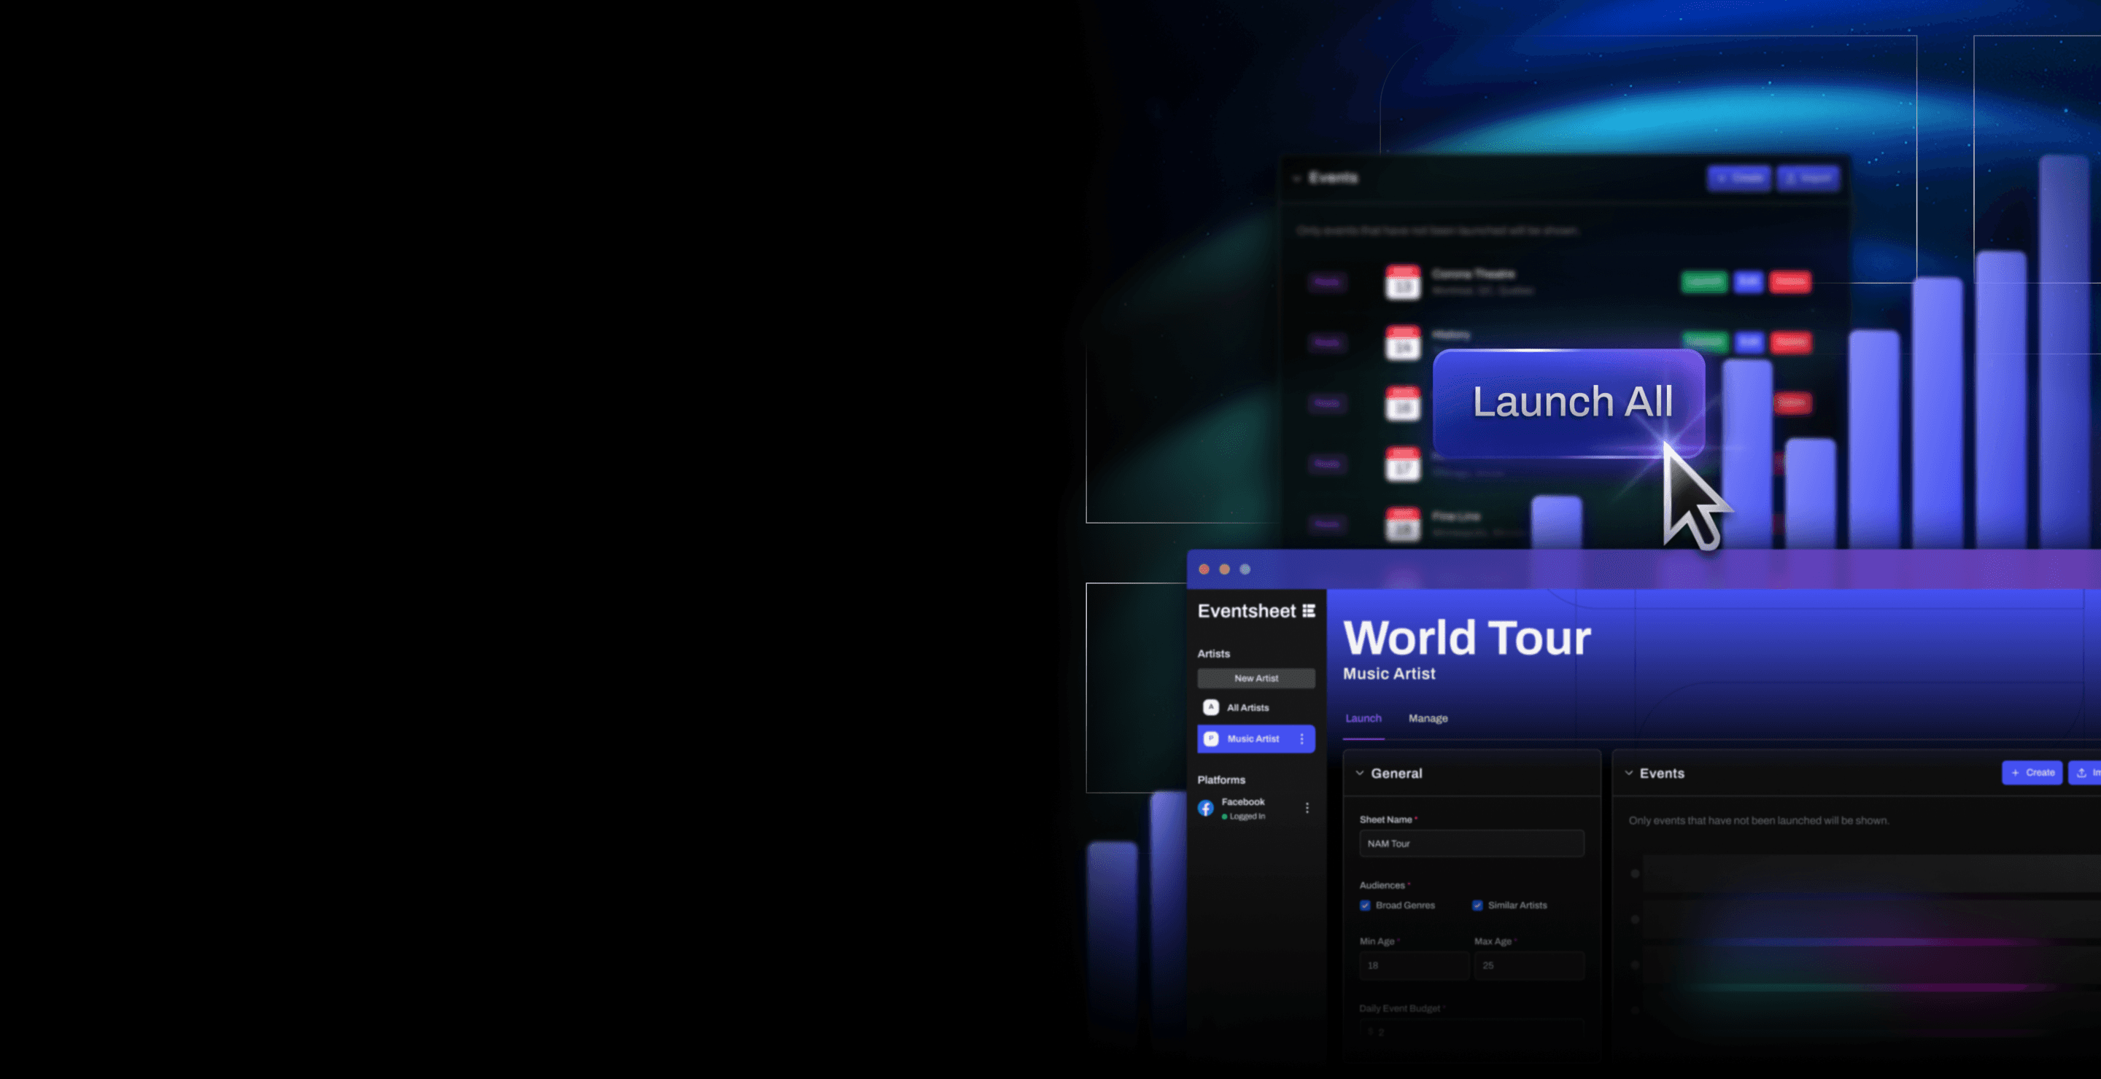The height and width of the screenshot is (1079, 2101).
Task: Click the green button on Corona Theatre row
Action: click(1704, 282)
